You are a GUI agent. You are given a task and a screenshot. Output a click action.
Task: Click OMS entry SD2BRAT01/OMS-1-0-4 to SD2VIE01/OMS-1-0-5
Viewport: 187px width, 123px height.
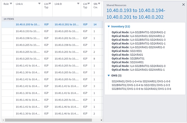coord(141,85)
